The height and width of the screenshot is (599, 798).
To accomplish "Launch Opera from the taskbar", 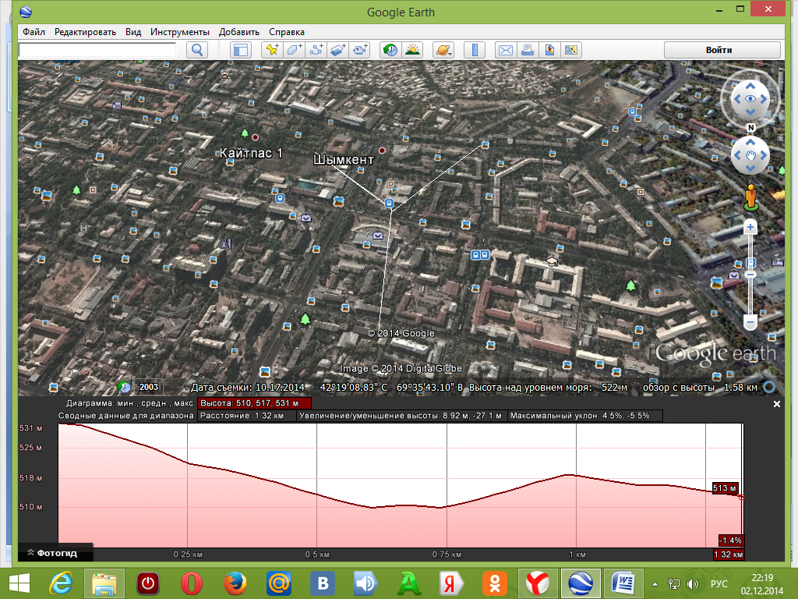I will pyautogui.click(x=192, y=583).
